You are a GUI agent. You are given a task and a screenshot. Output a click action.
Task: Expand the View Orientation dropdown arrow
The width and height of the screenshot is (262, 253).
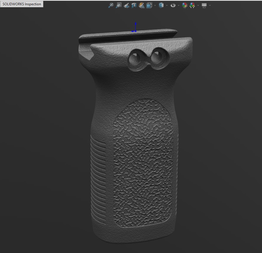click(155, 5)
